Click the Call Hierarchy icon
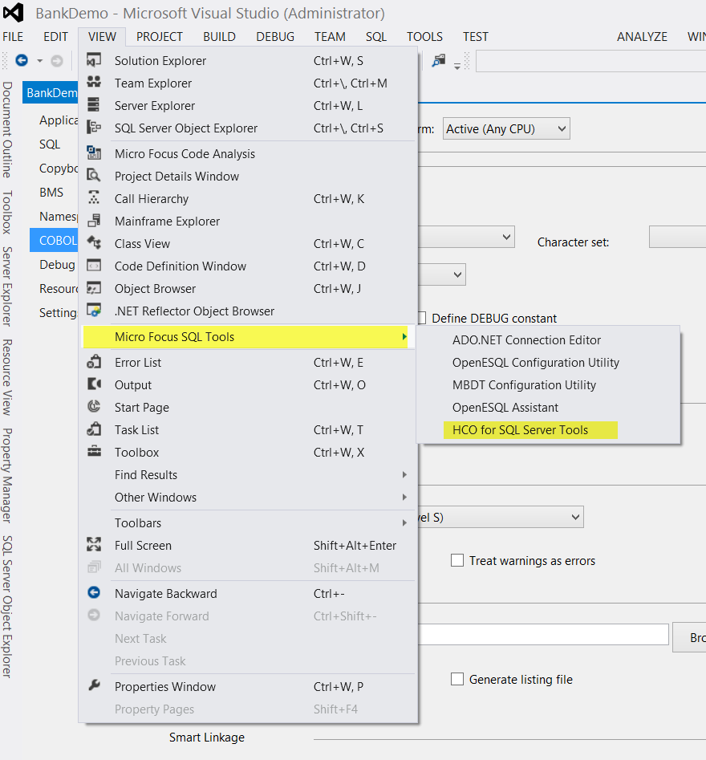This screenshot has width=706, height=760. (94, 199)
